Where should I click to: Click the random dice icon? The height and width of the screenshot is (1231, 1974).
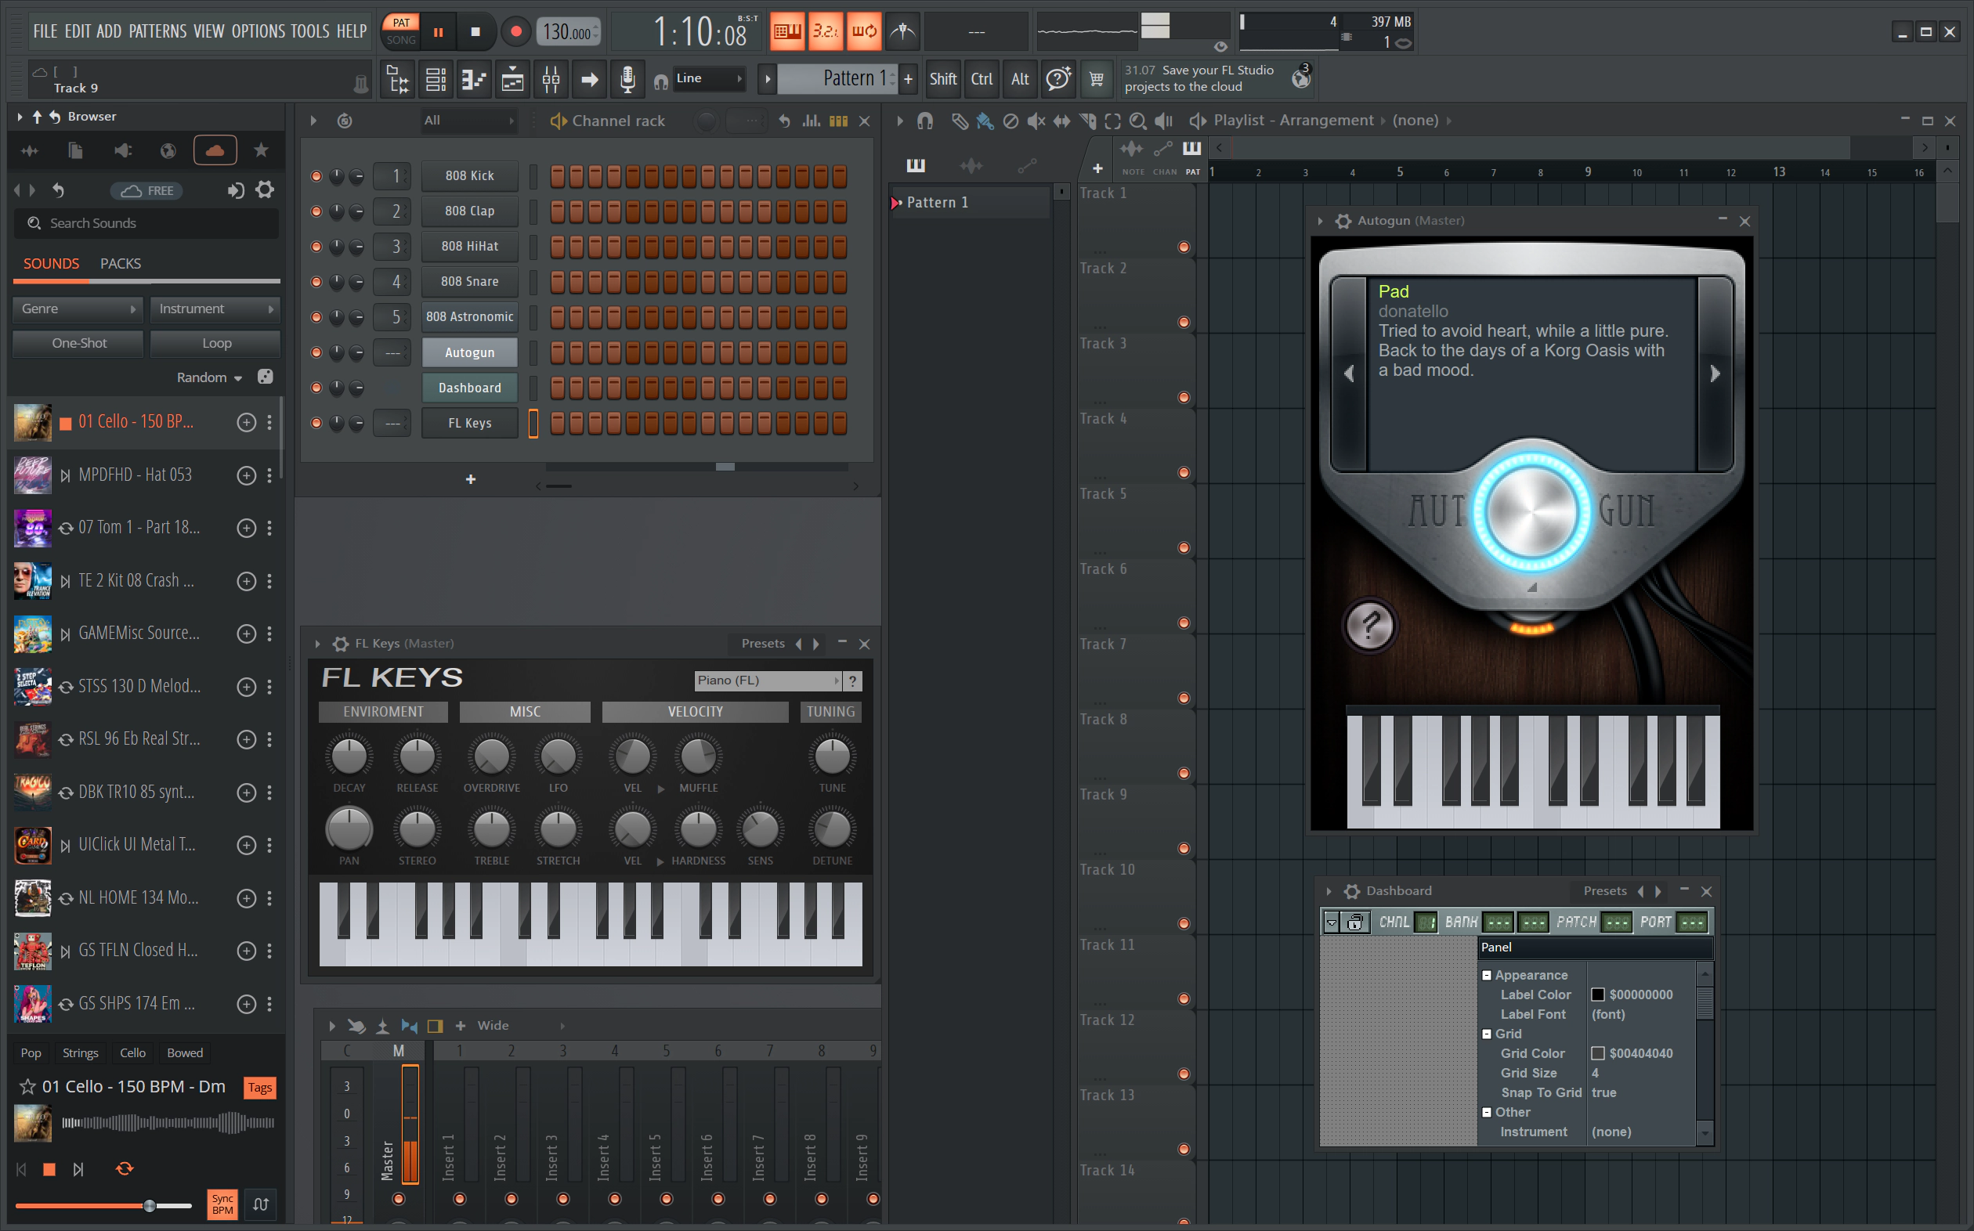(265, 377)
